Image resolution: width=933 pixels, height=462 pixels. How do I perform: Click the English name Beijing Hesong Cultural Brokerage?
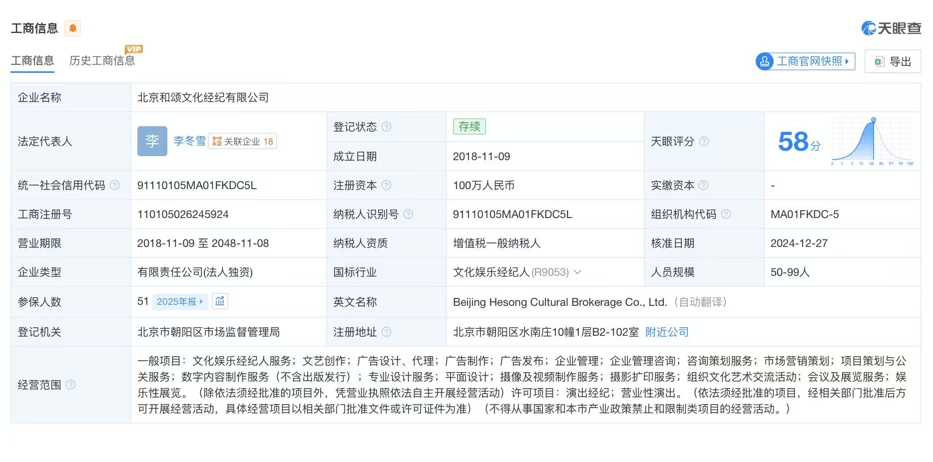point(560,302)
